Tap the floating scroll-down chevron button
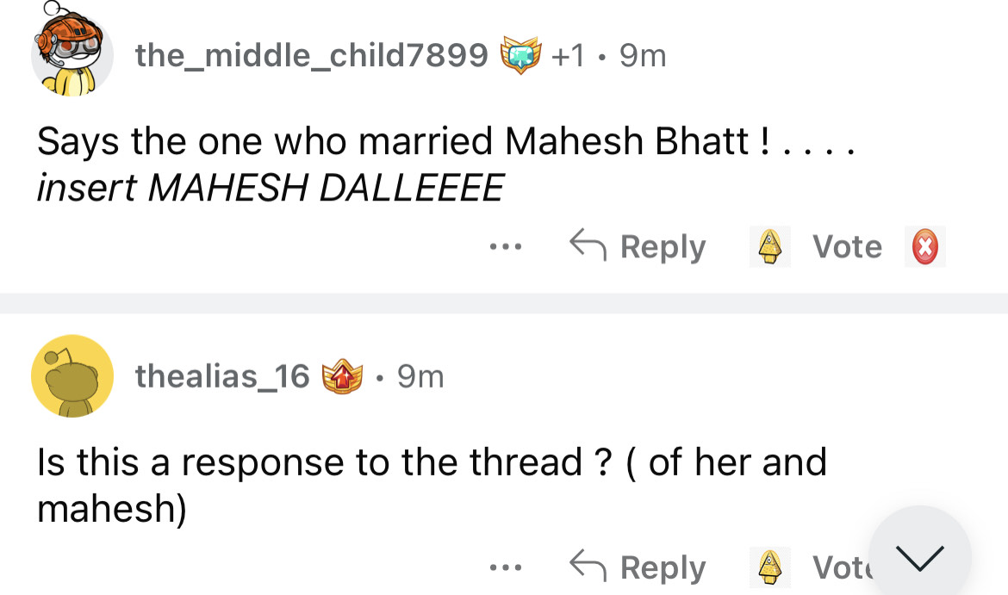 (x=920, y=555)
